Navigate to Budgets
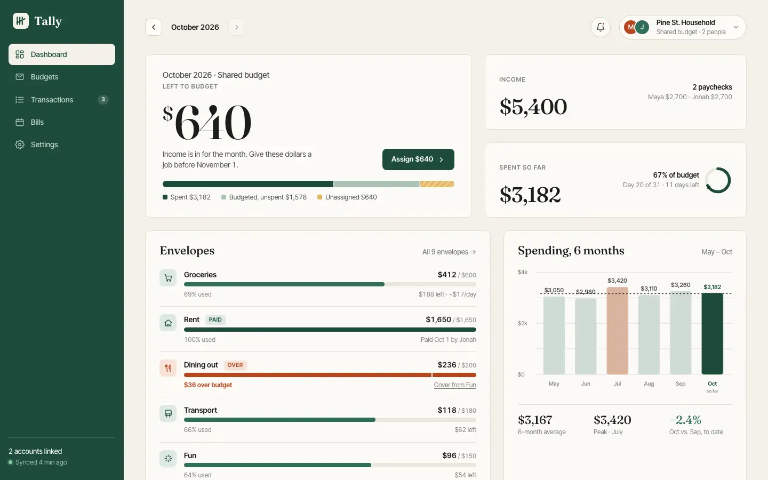The height and width of the screenshot is (480, 768). [62, 77]
